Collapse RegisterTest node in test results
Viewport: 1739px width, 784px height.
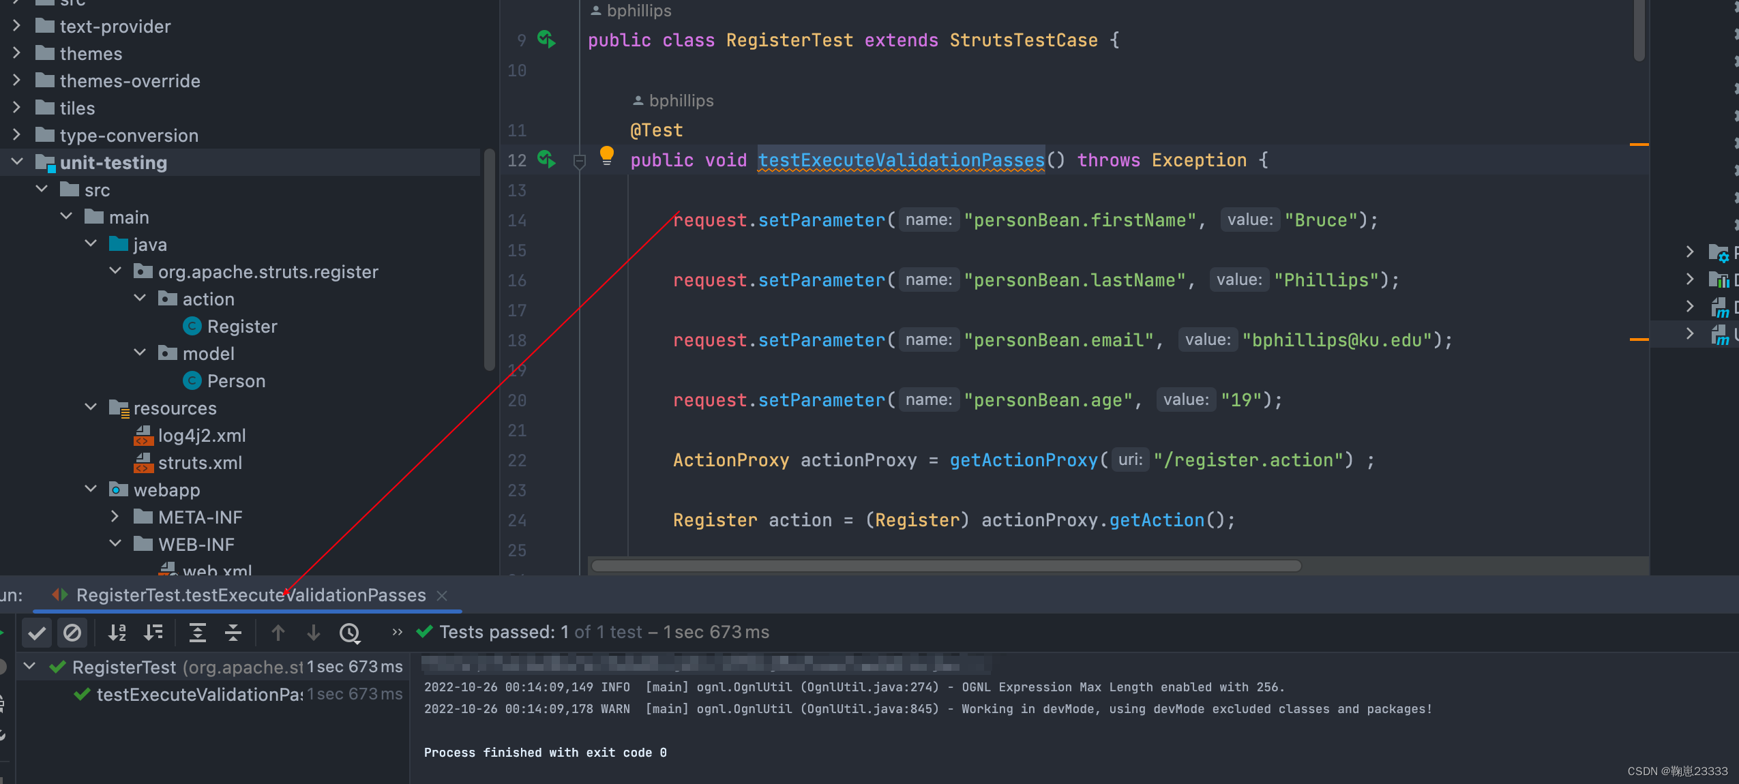click(29, 666)
